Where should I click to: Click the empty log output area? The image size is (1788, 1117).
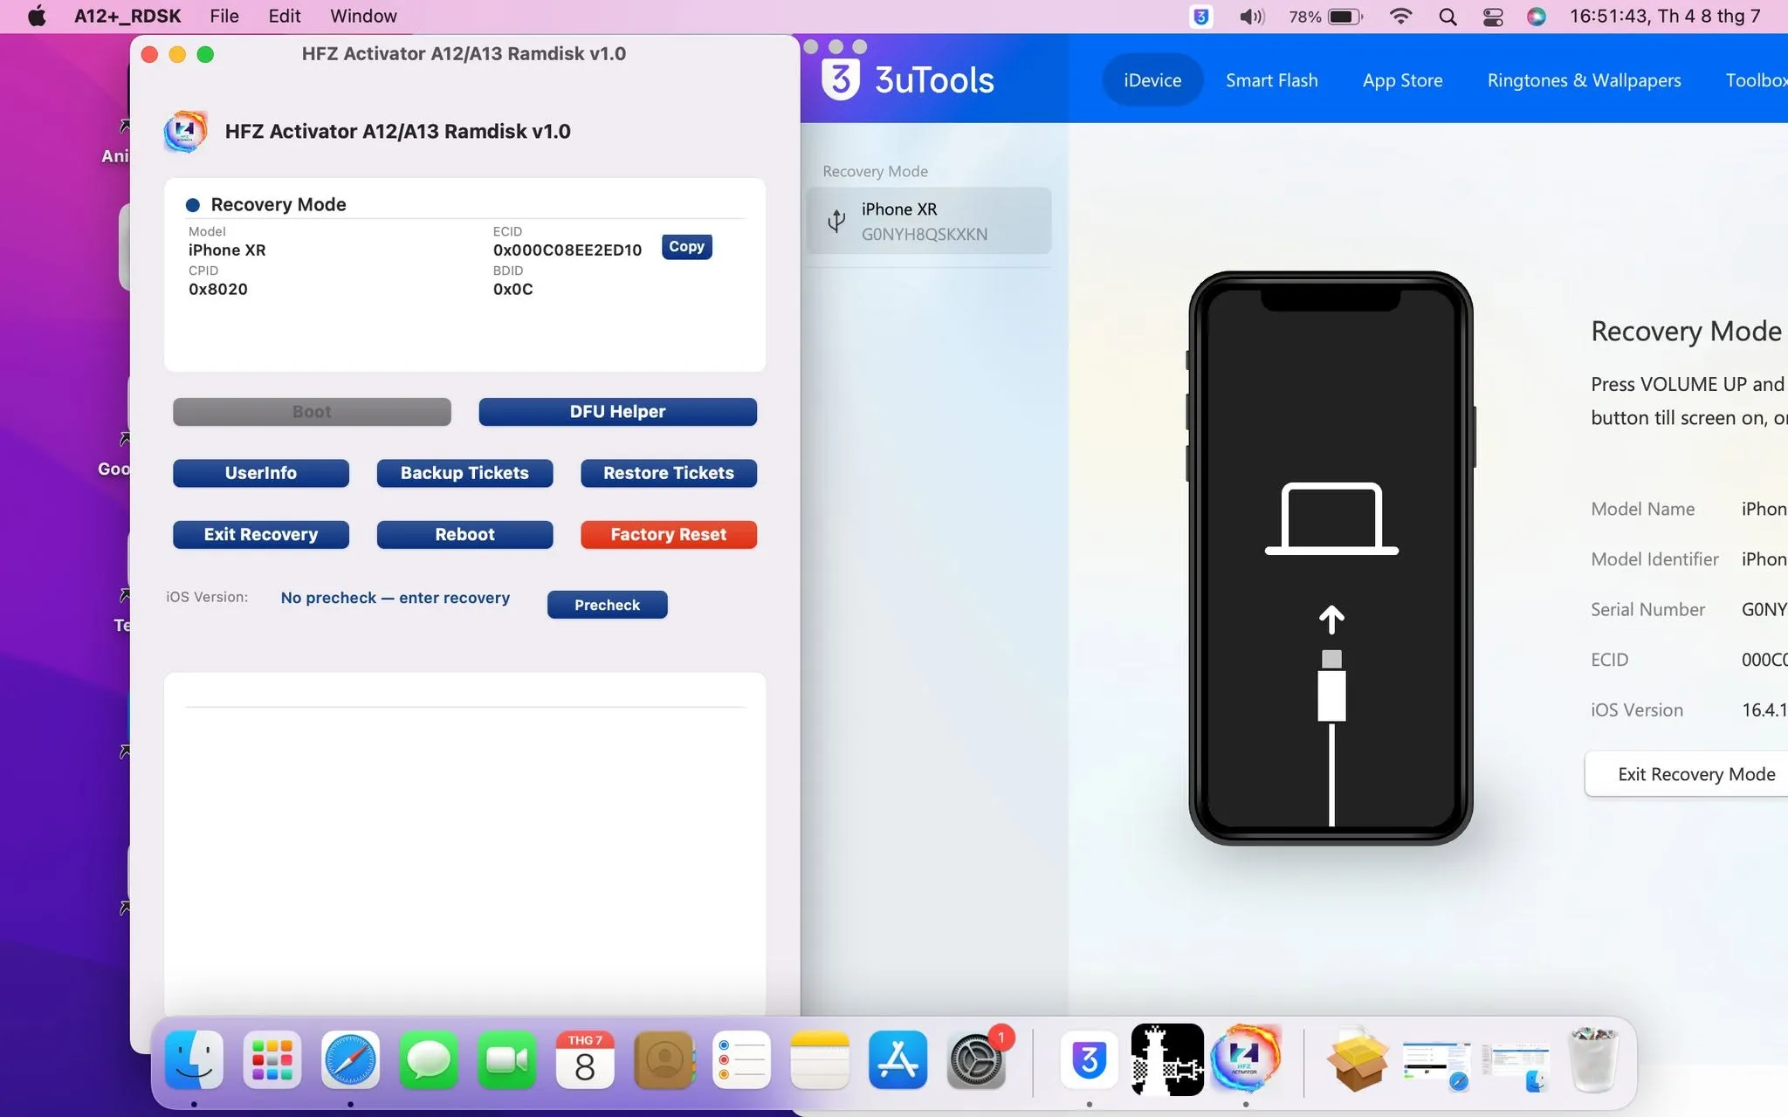click(464, 842)
